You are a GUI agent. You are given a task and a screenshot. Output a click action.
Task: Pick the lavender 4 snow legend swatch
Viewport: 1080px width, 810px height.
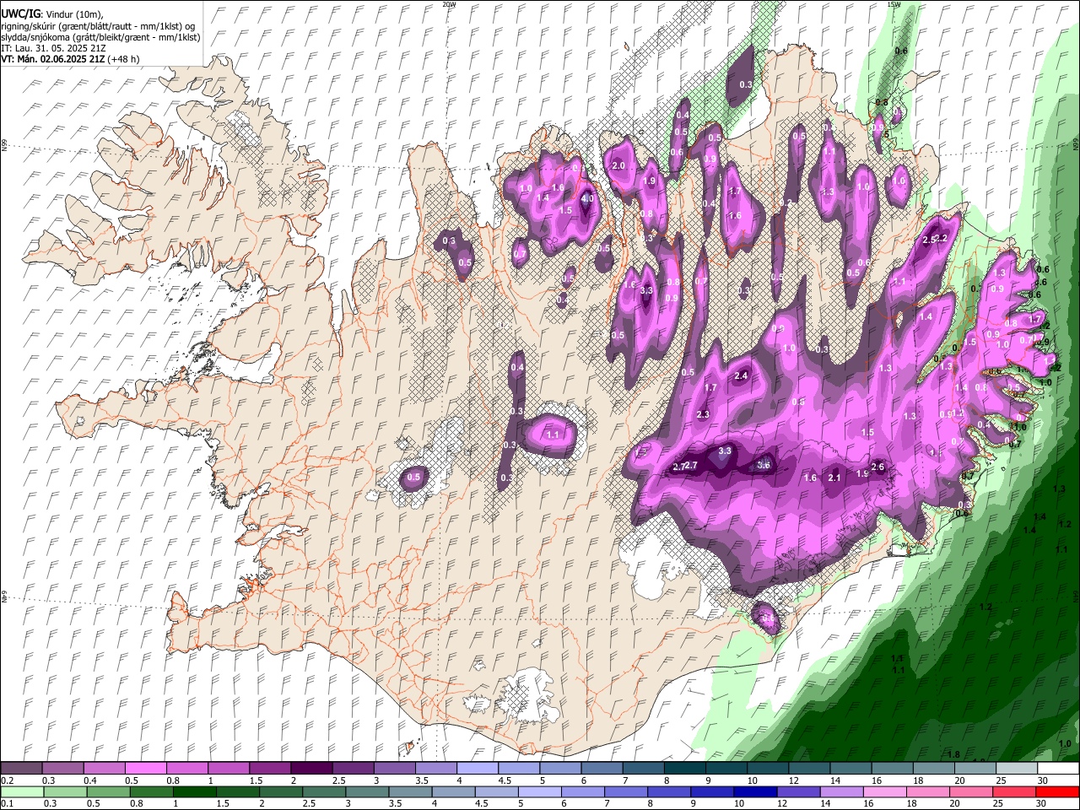(476, 768)
